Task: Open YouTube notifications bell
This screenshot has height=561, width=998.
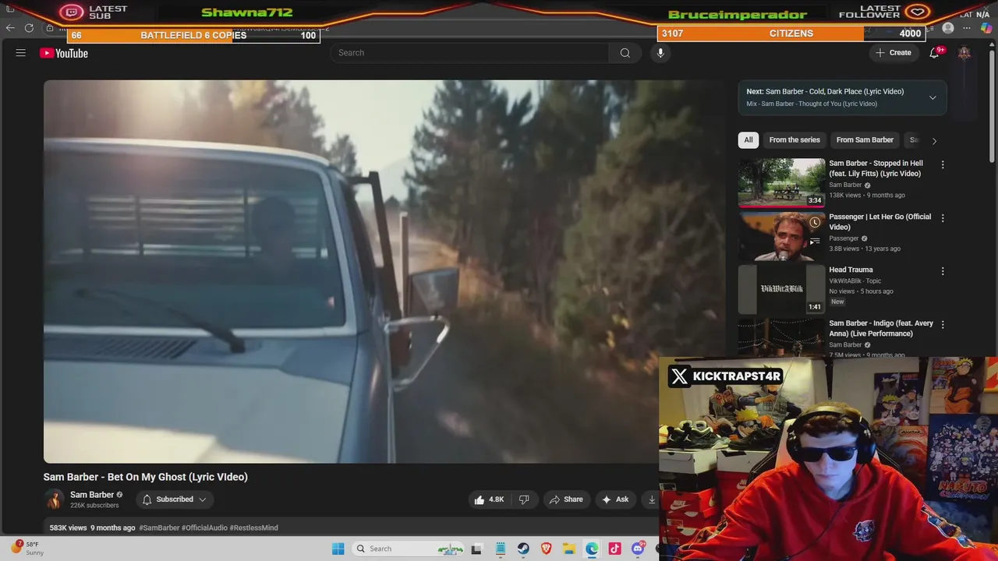Action: 934,53
